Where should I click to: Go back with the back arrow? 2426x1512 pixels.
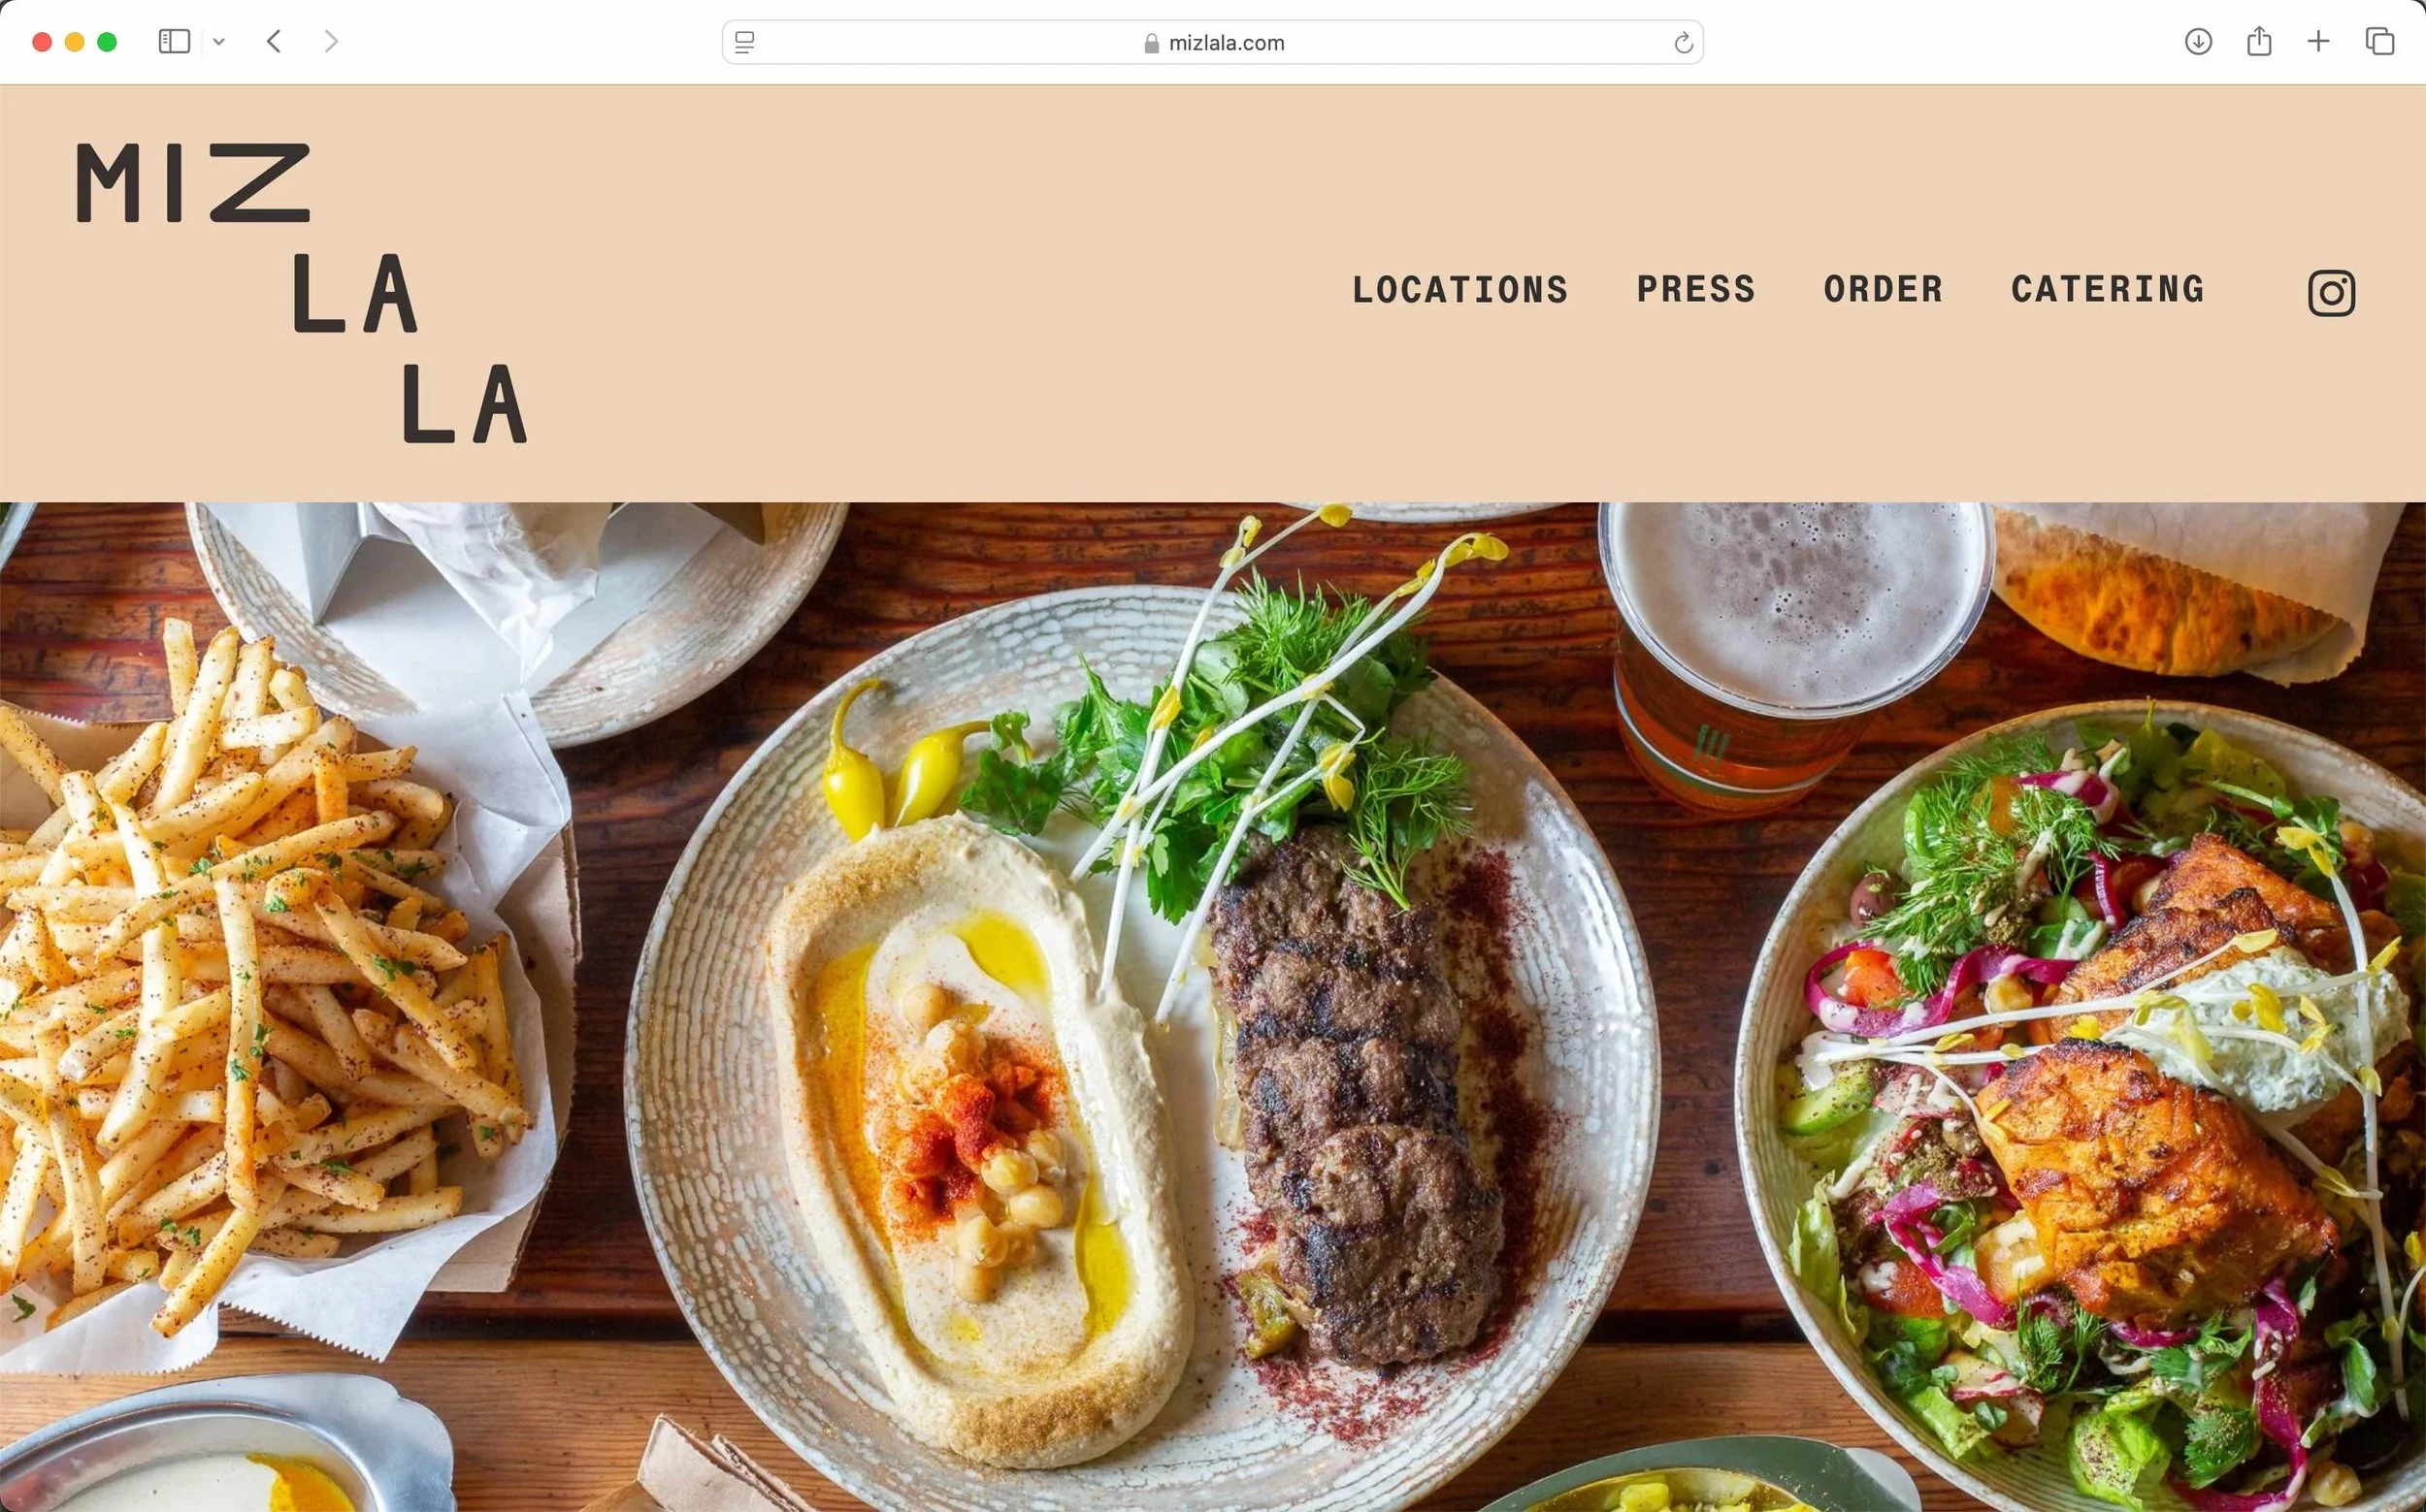pos(274,42)
